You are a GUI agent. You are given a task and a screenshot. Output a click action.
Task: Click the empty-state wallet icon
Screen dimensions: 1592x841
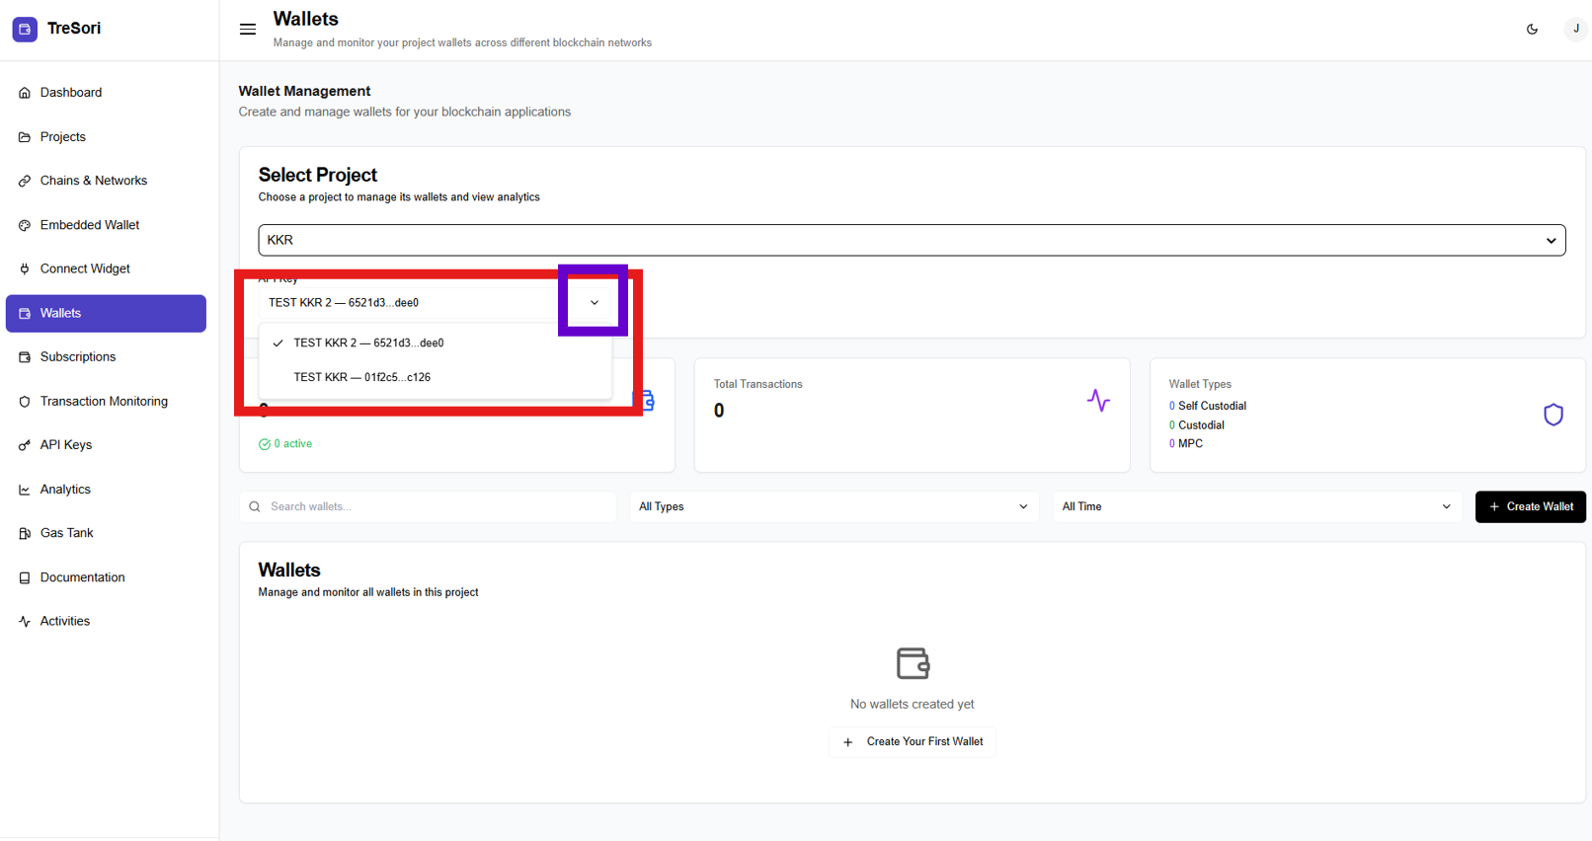912,663
